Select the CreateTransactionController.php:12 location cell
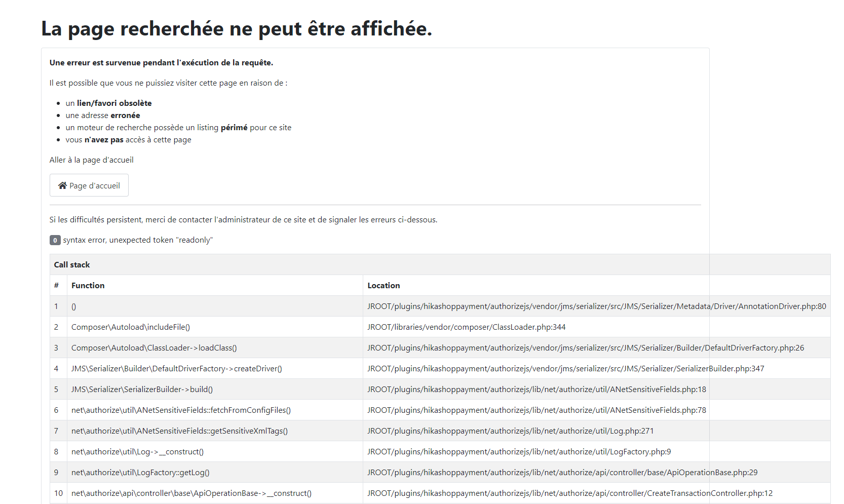844x504 pixels. click(570, 493)
